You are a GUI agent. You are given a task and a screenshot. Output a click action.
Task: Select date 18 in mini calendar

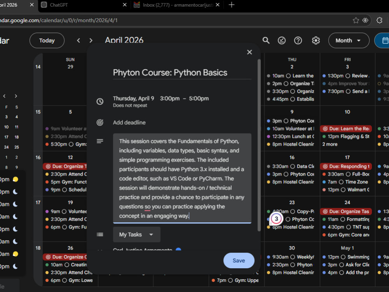[x=17, y=137]
